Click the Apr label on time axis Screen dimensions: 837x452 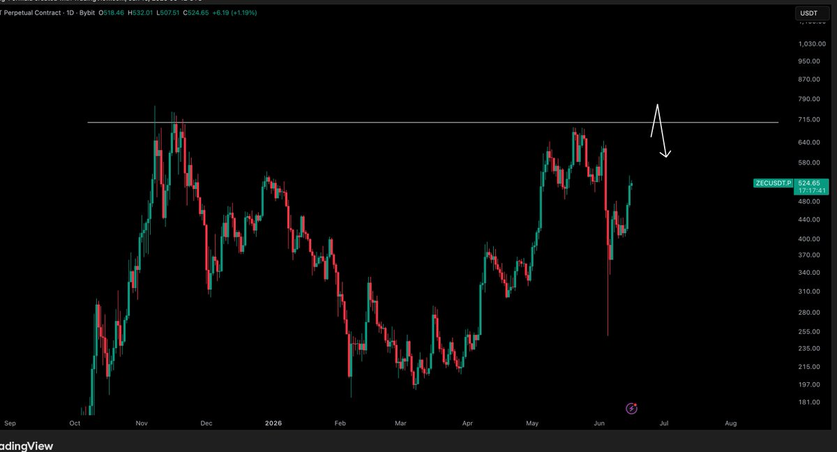click(x=468, y=423)
